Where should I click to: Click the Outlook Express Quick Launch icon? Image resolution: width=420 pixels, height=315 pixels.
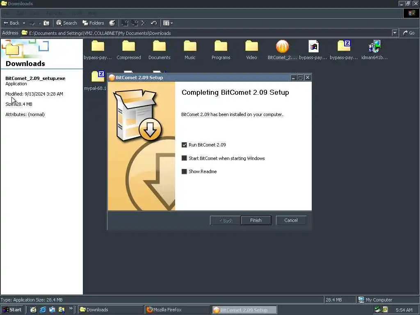pyautogui.click(x=52, y=310)
